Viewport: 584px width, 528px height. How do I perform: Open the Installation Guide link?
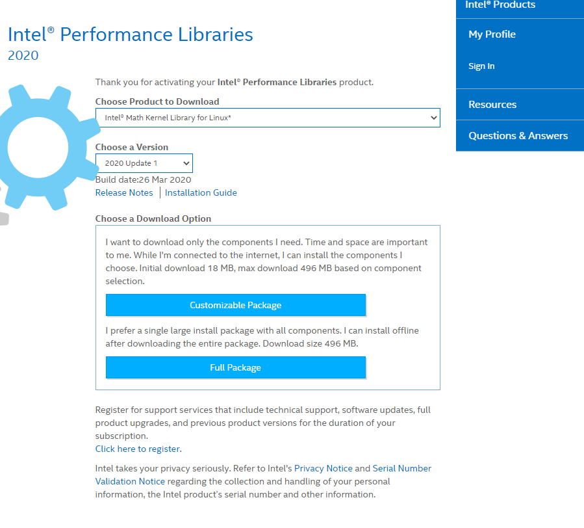pos(201,192)
